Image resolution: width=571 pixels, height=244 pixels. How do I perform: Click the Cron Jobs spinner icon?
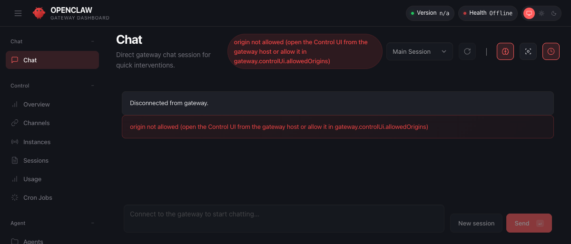pos(15,197)
